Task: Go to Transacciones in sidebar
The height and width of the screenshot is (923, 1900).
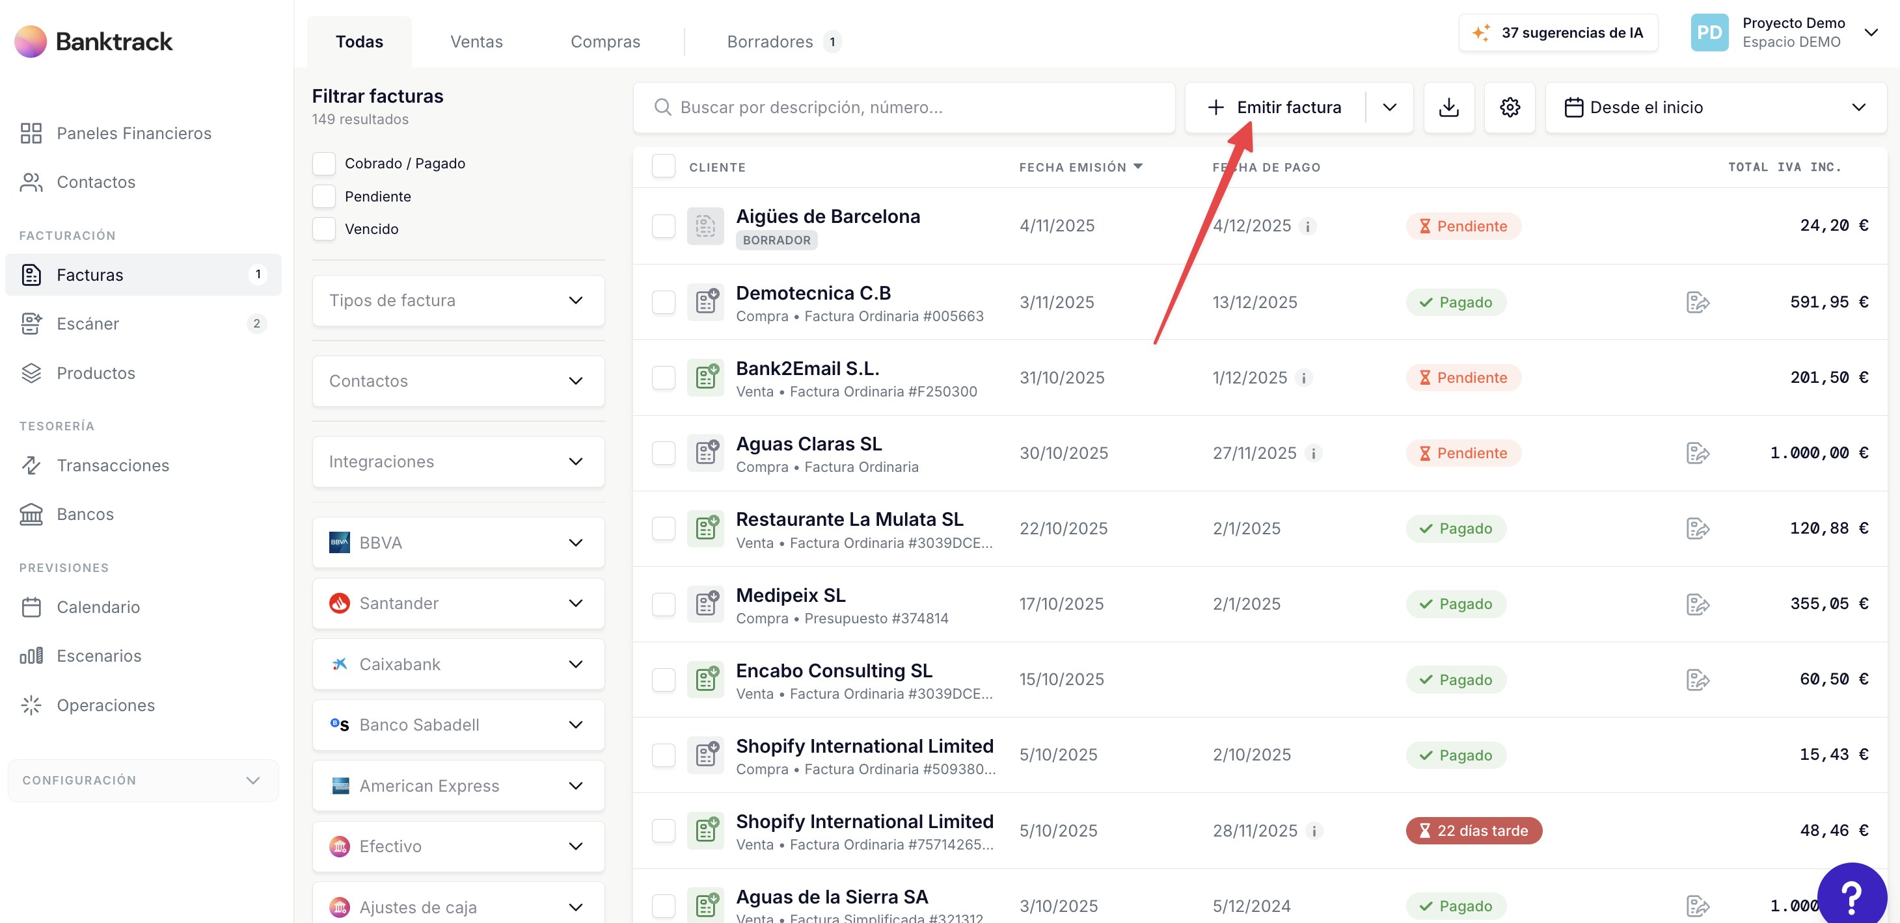Action: click(x=112, y=465)
